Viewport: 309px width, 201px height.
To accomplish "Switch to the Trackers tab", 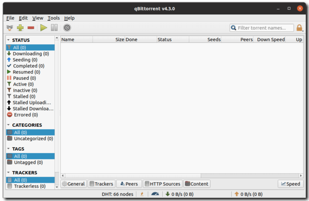I will tap(101, 184).
